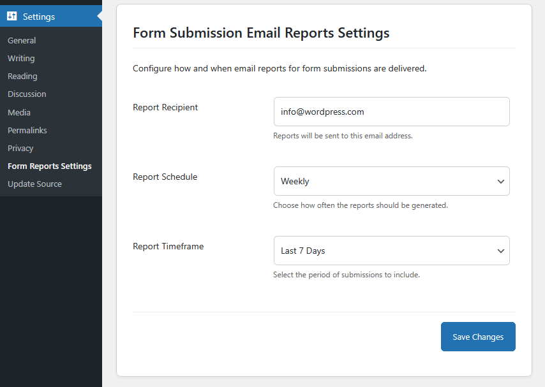Click the Report Schedule label text
The image size is (545, 387).
tap(165, 177)
